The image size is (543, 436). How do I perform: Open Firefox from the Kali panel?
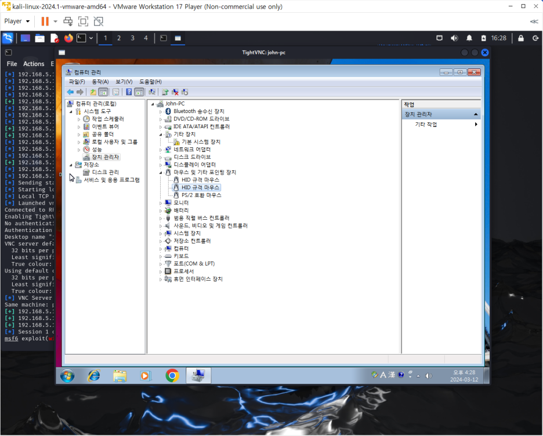tap(68, 38)
